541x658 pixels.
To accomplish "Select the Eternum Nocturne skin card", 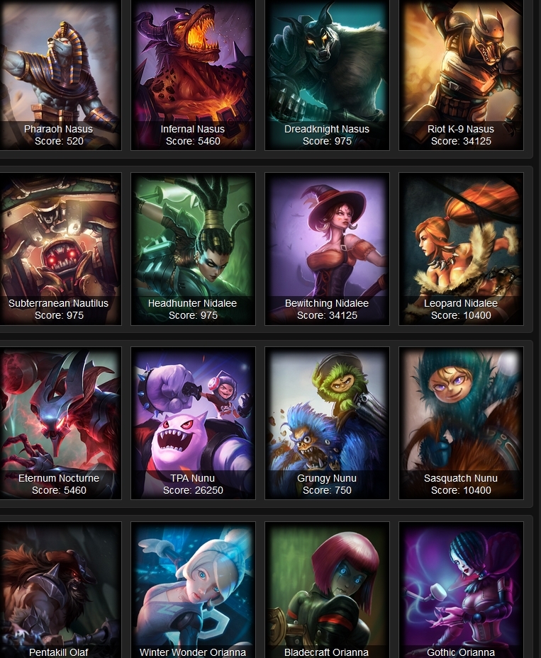I will click(59, 423).
